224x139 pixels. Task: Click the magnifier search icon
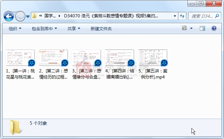click(x=217, y=16)
